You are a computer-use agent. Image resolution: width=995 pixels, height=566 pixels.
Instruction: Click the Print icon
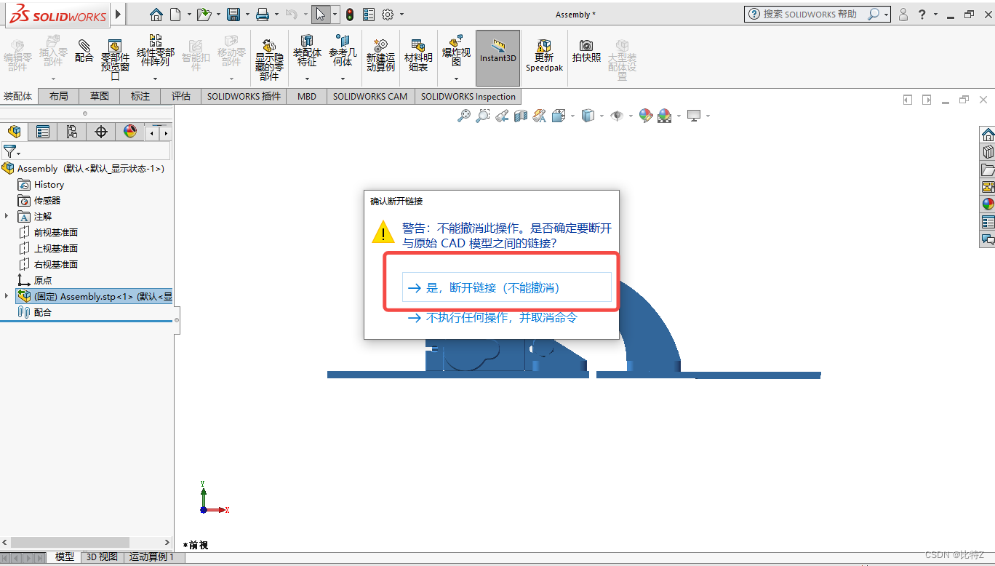(x=263, y=15)
